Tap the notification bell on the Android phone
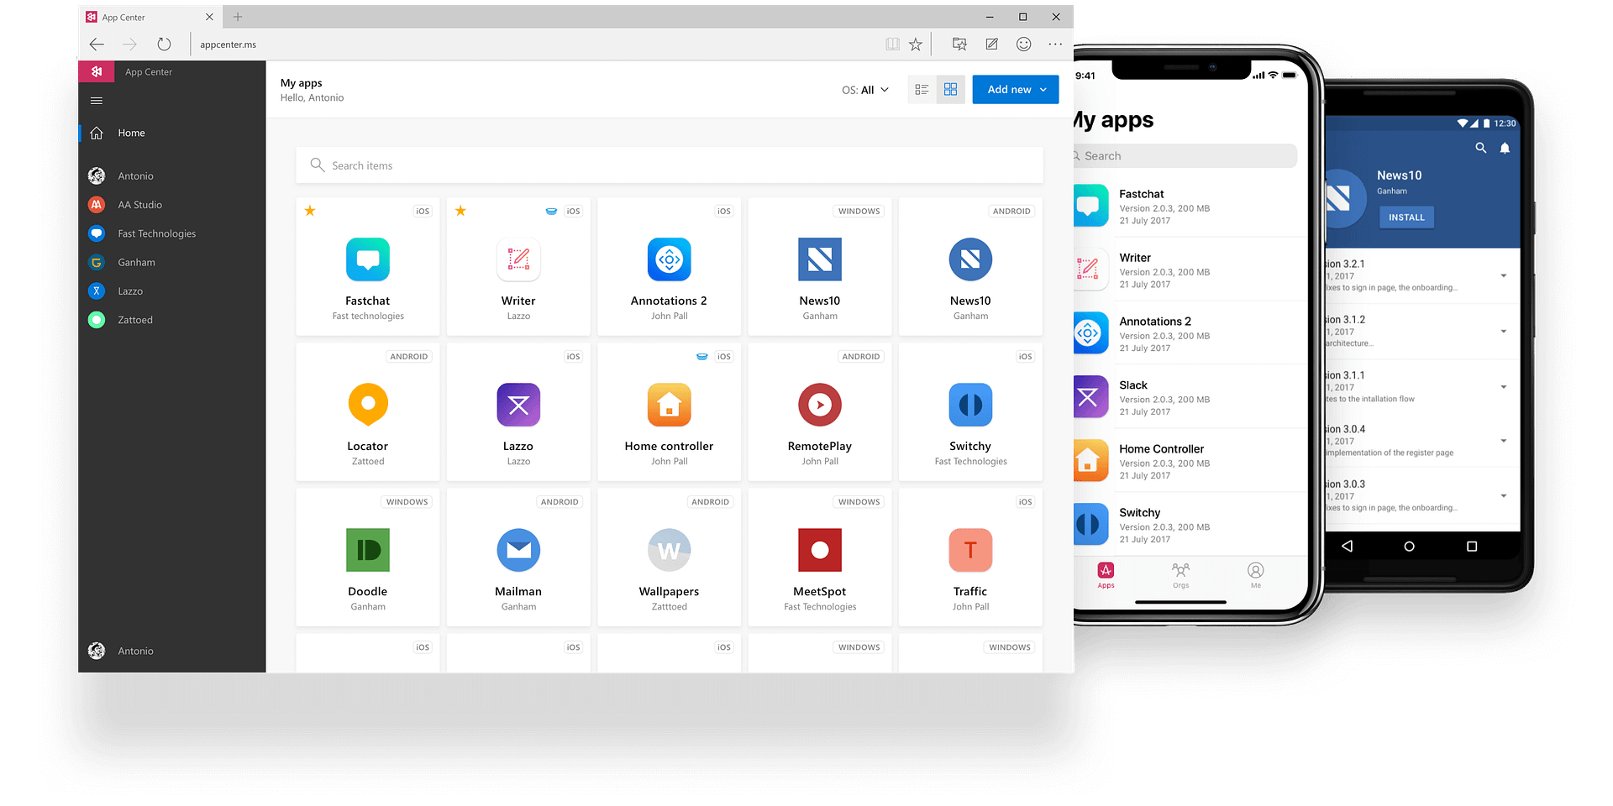Image resolution: width=1613 pixels, height=806 pixels. coord(1505,148)
